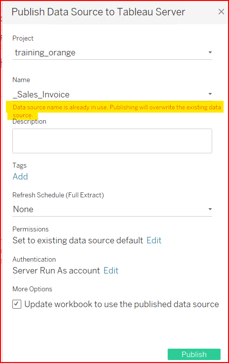Close the Publish Data Source dialog

(221, 11)
